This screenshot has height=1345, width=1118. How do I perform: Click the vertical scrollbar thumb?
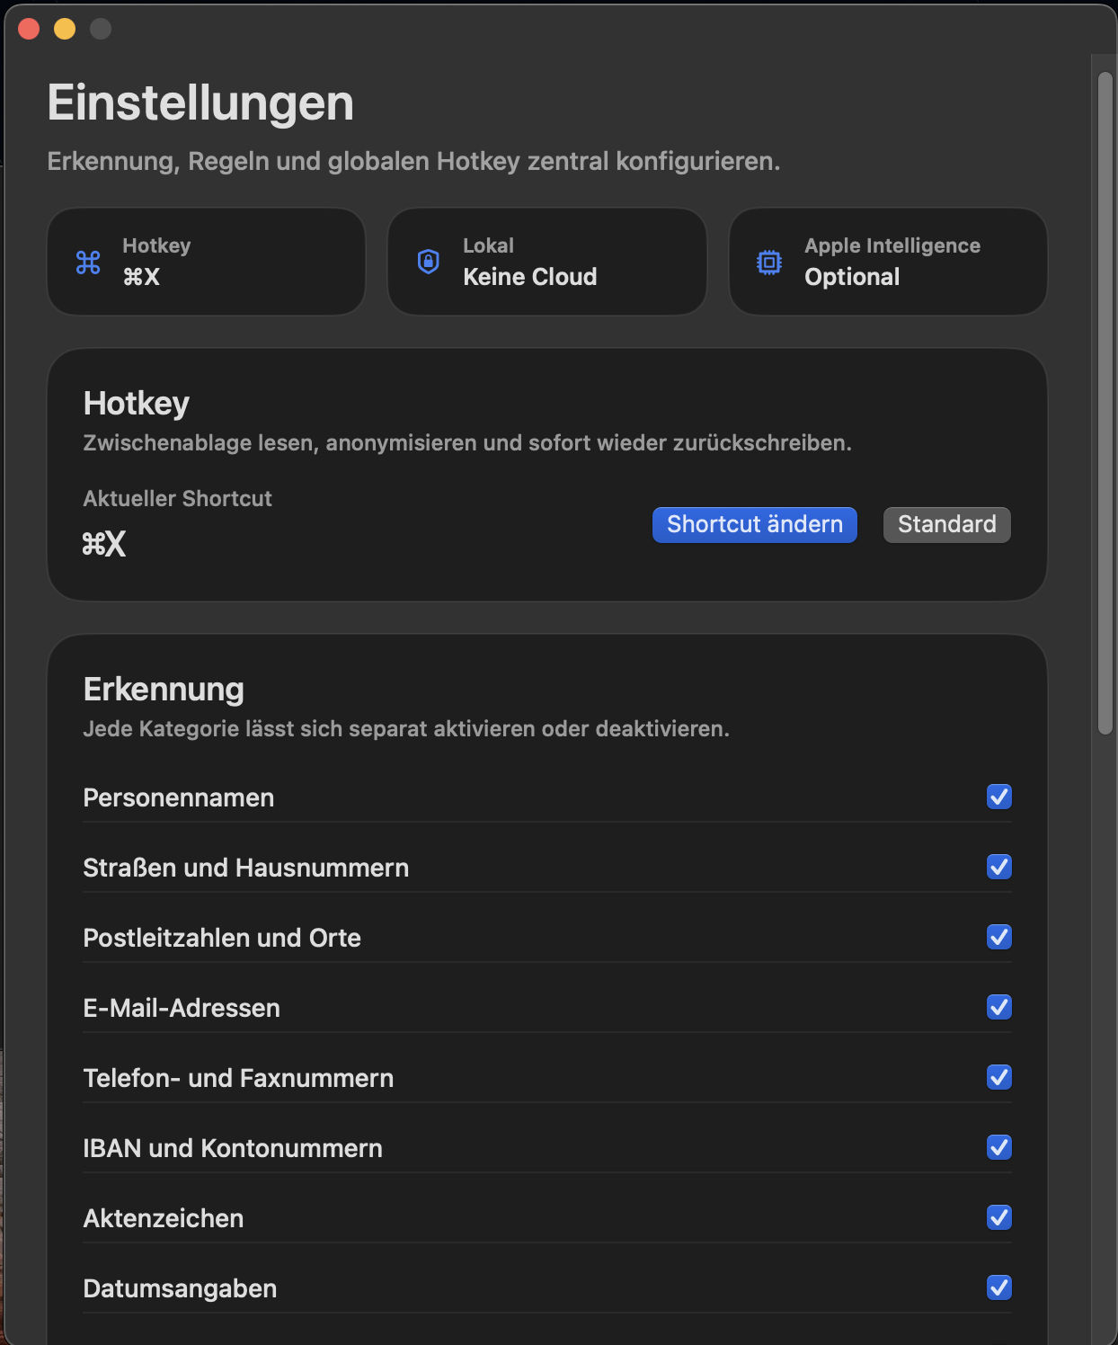(1105, 405)
